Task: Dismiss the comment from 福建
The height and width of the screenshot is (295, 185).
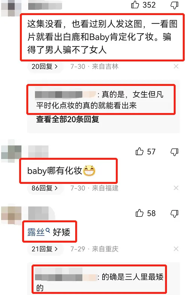Action: click(176, 188)
